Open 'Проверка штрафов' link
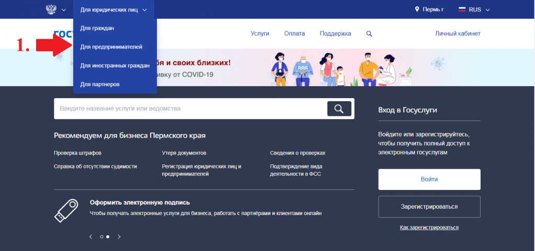This screenshot has height=251, width=535. 77,153
